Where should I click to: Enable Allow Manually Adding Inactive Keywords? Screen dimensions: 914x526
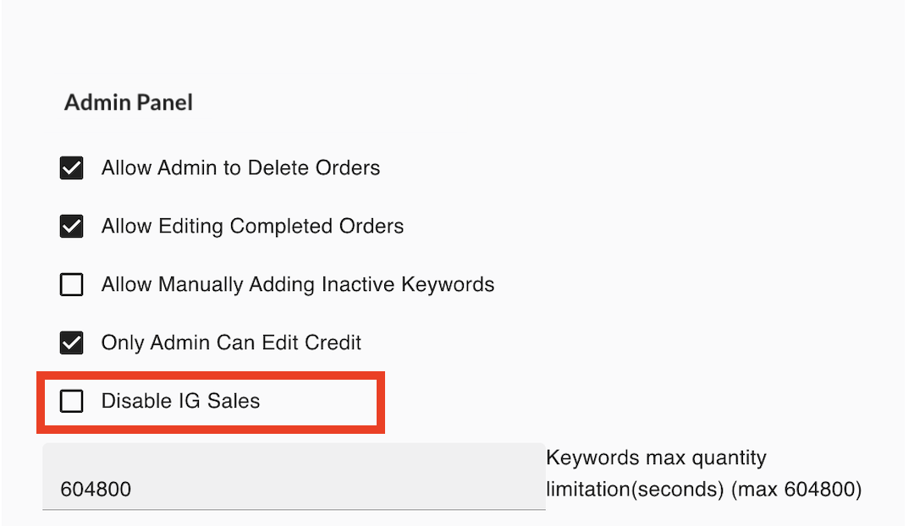[71, 284]
